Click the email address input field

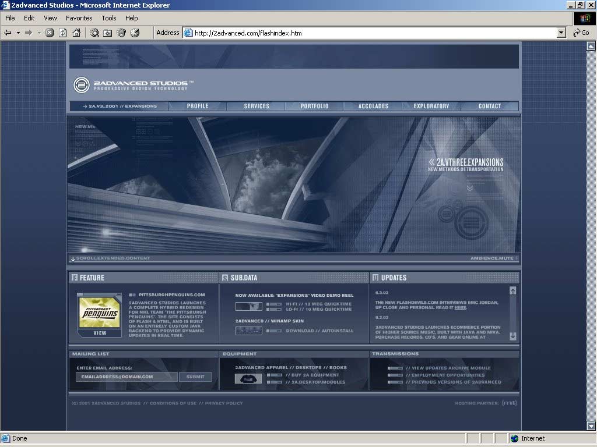coord(126,377)
